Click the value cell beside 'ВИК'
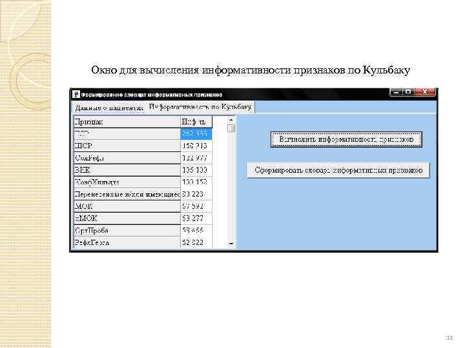The image size is (465, 348). [x=196, y=170]
